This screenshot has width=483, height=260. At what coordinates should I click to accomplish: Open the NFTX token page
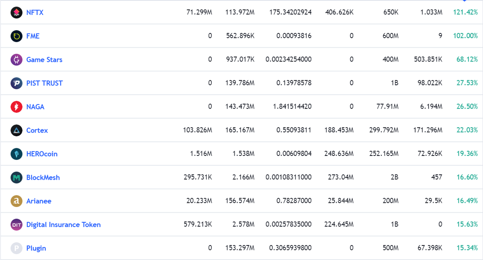(x=35, y=12)
